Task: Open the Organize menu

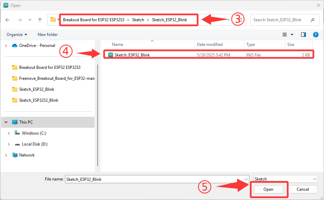Action: (x=17, y=35)
